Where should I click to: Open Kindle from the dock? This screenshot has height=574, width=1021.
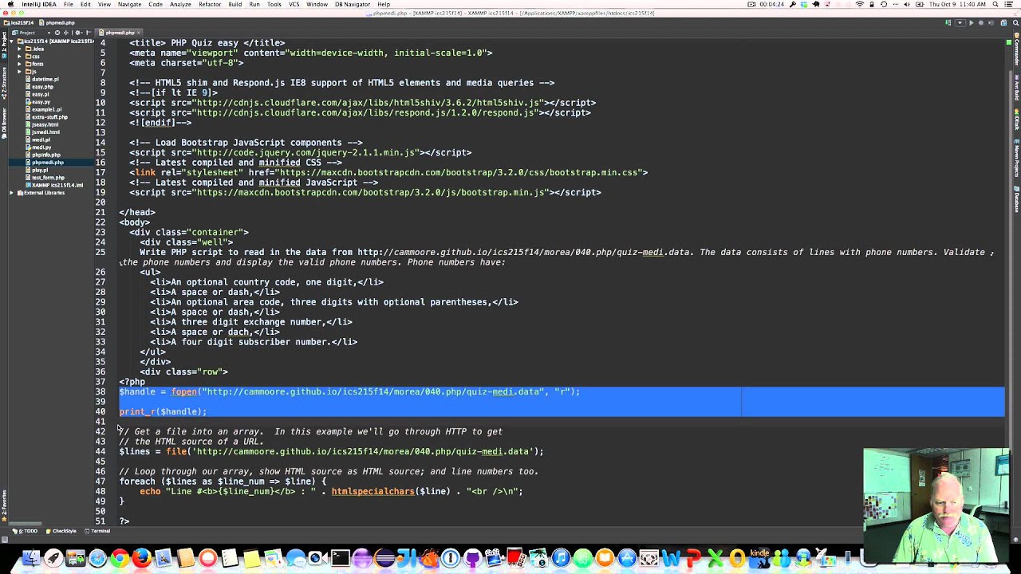point(759,558)
